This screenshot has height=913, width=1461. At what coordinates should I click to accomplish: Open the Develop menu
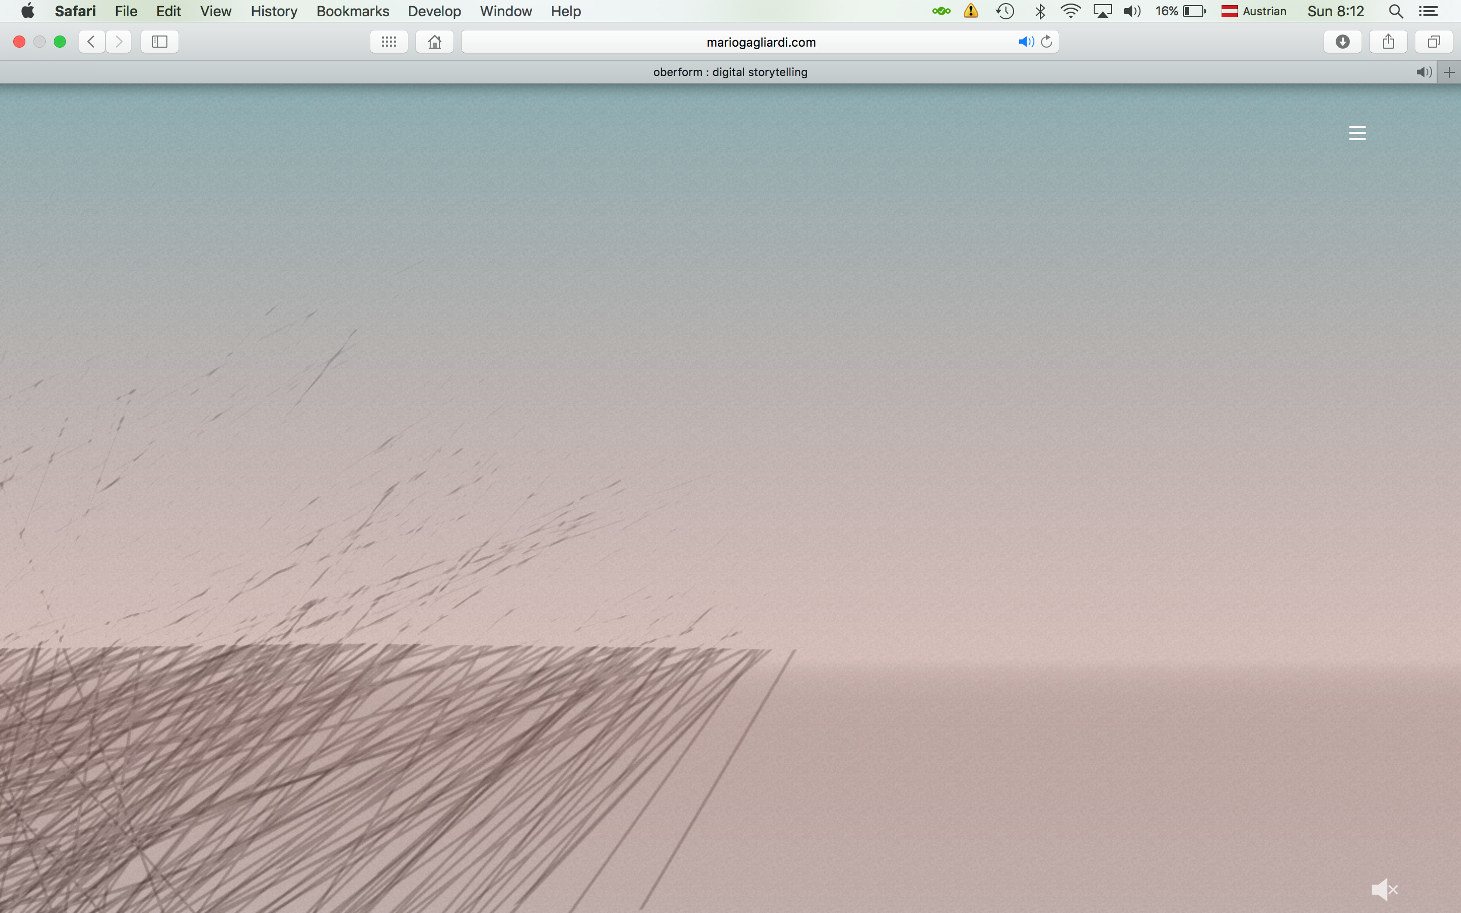coord(434,11)
